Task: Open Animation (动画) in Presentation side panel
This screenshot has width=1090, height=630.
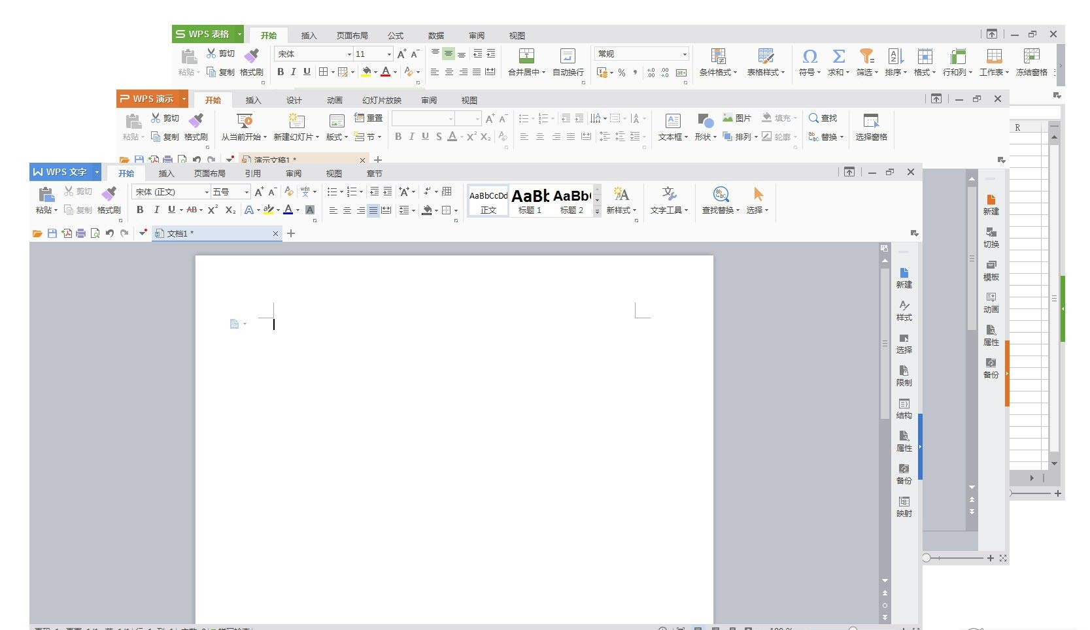Action: tap(991, 303)
